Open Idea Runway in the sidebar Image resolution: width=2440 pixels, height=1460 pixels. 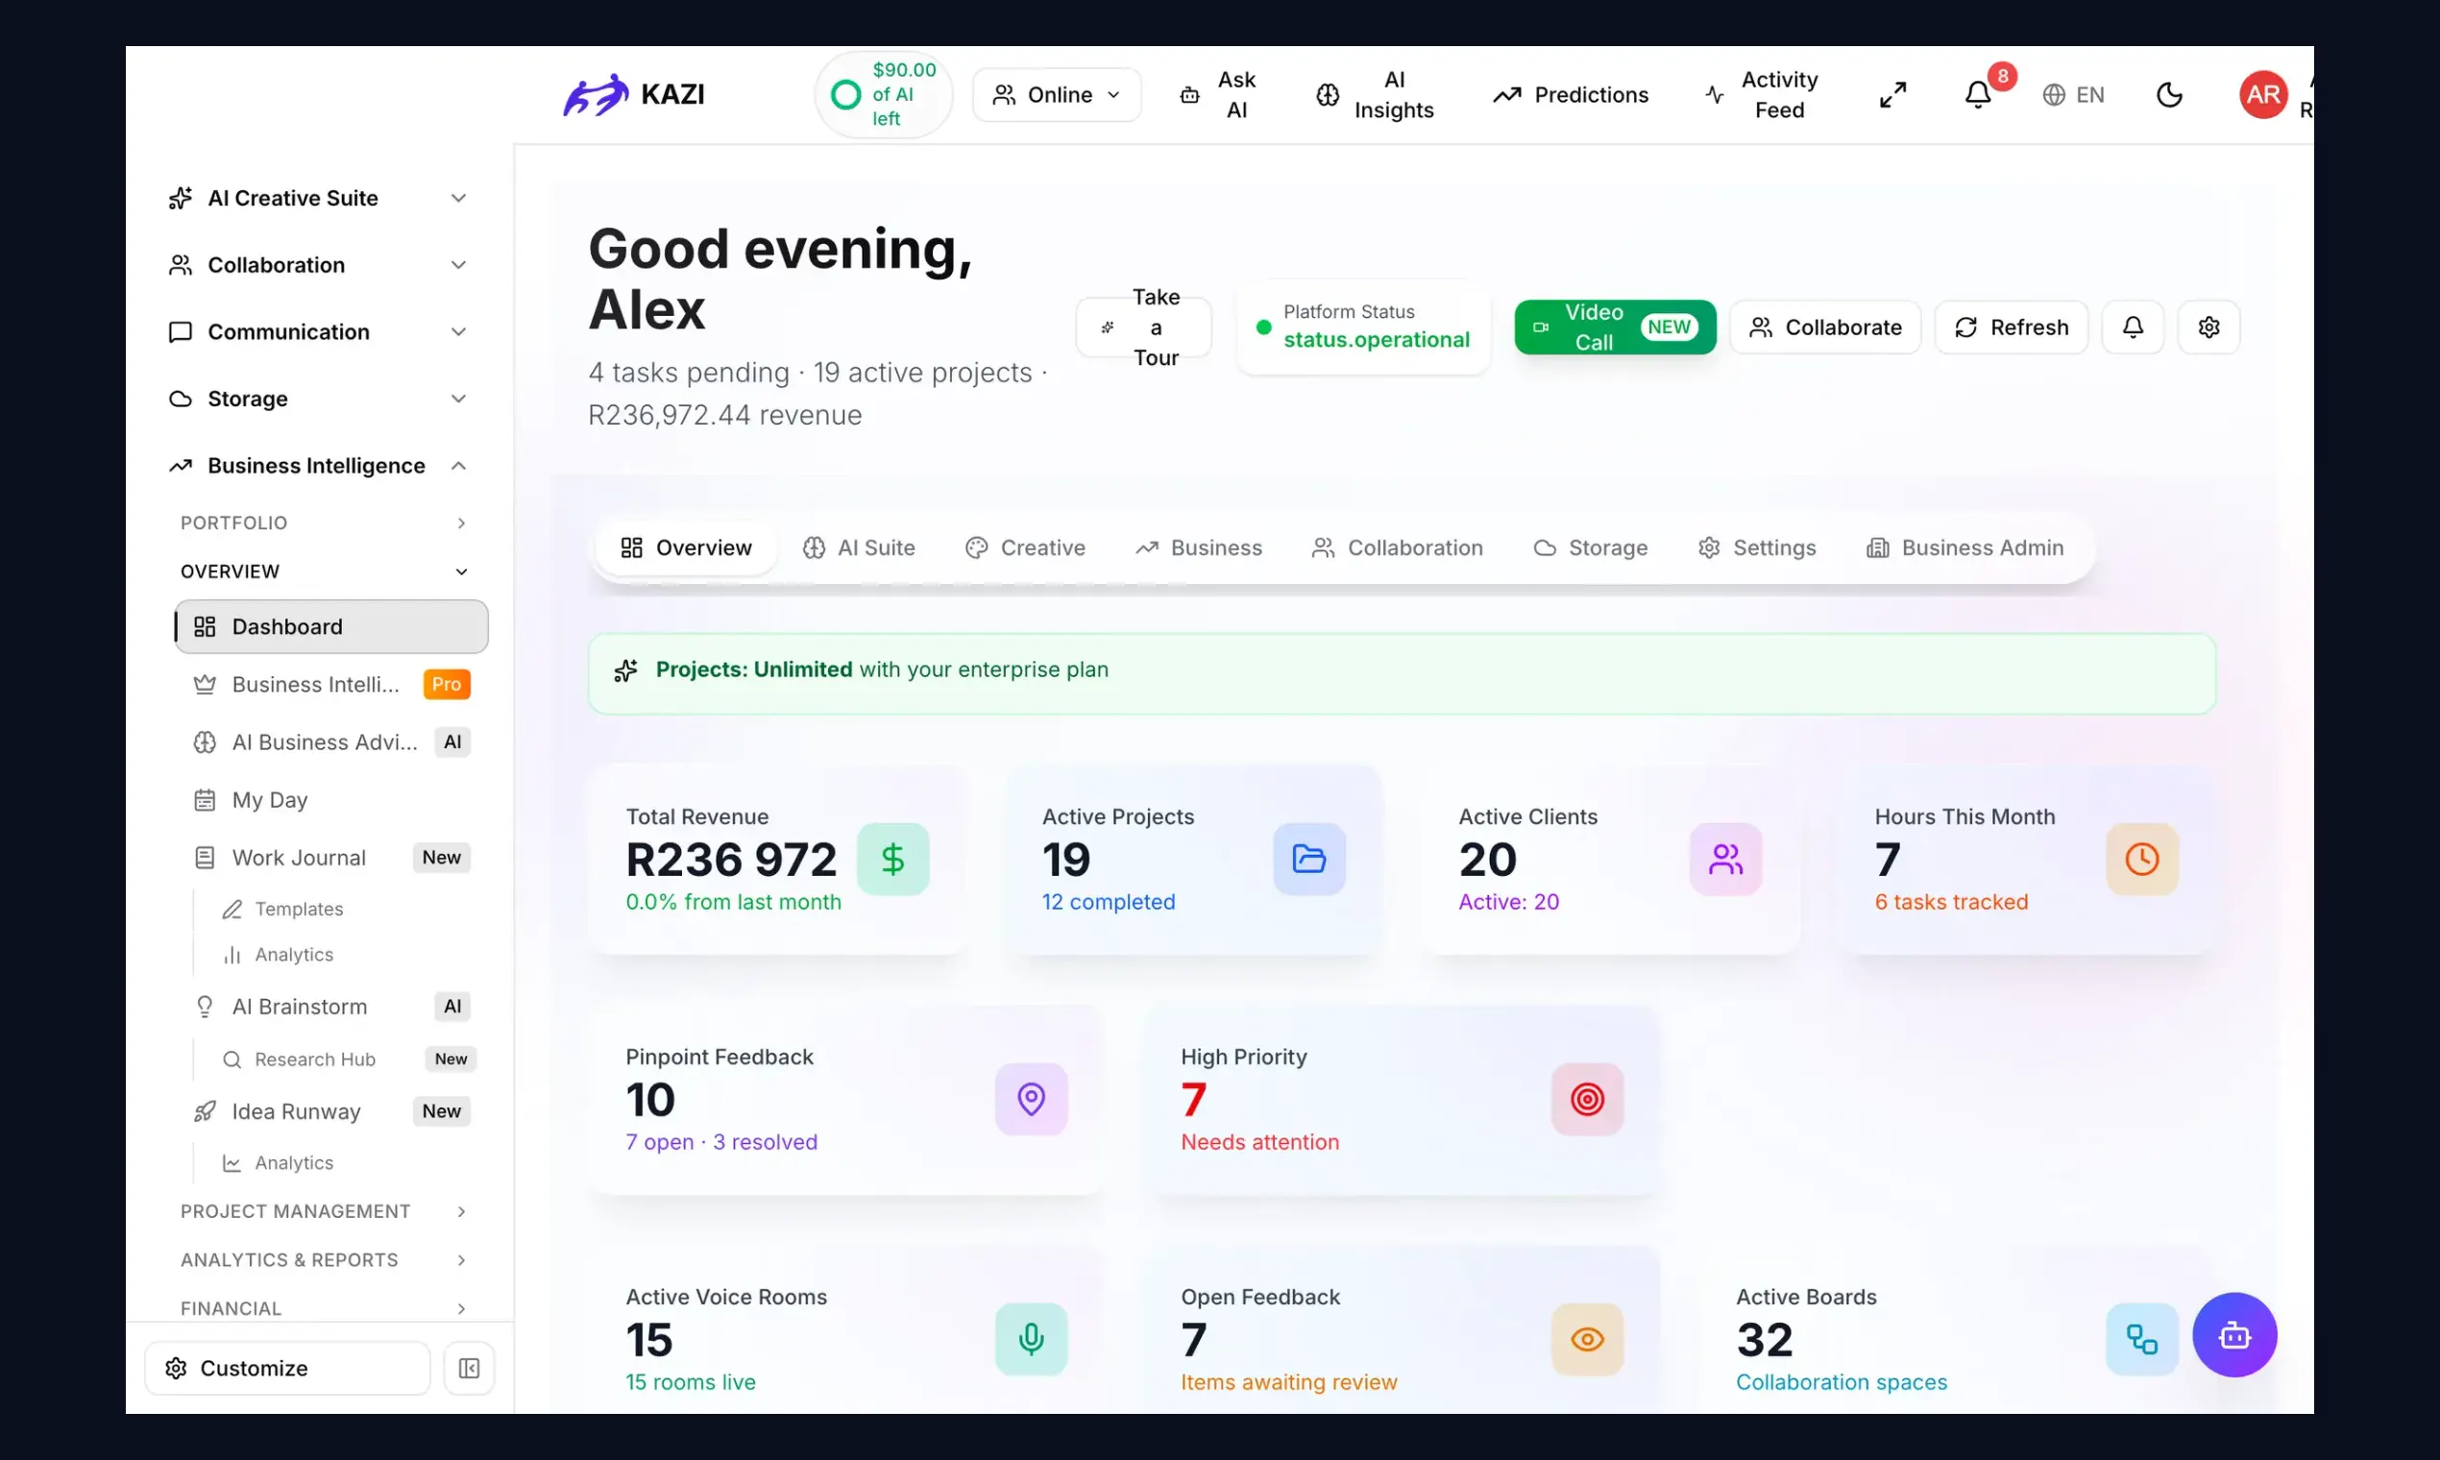point(331,1110)
